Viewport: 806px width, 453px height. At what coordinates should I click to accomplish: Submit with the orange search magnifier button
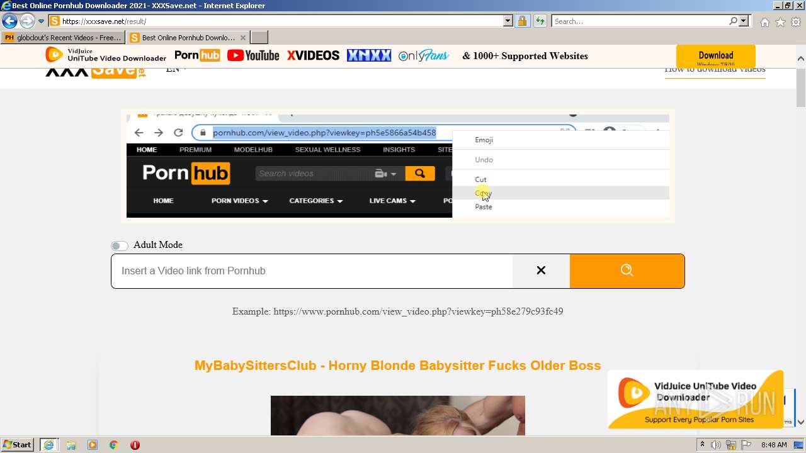[627, 271]
